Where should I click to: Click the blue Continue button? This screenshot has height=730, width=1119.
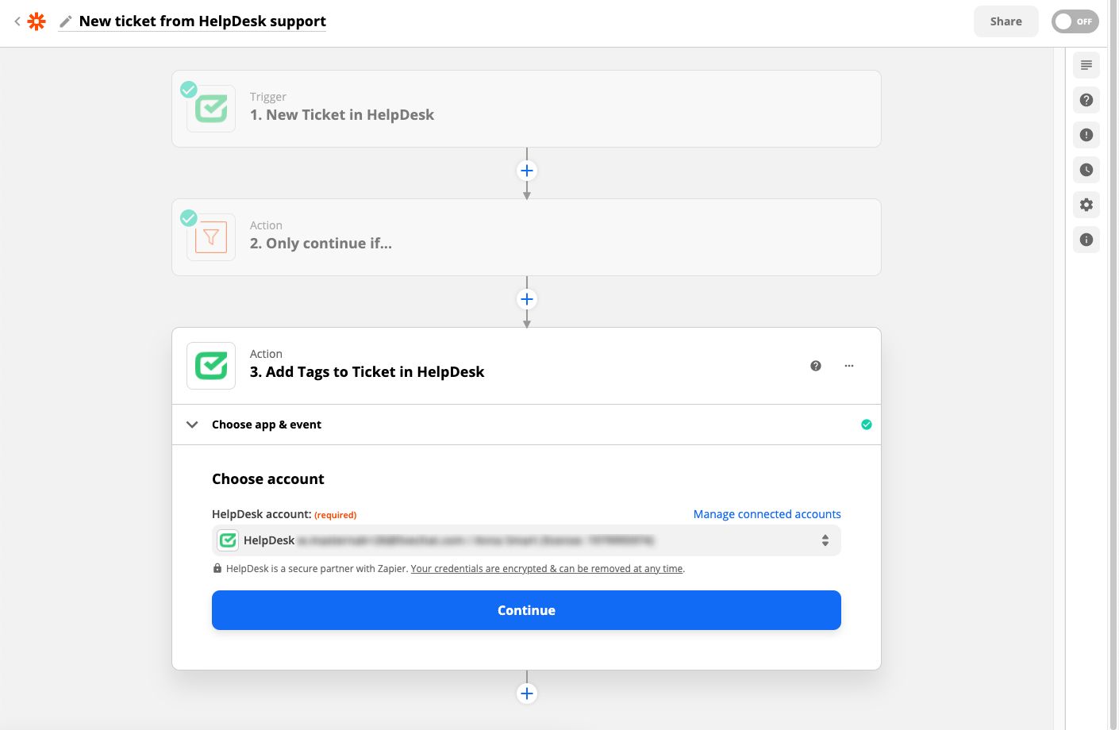point(526,610)
